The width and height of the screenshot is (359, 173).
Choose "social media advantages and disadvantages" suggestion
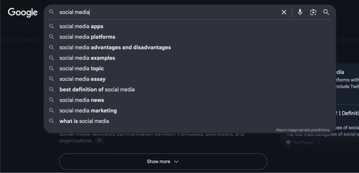point(115,47)
